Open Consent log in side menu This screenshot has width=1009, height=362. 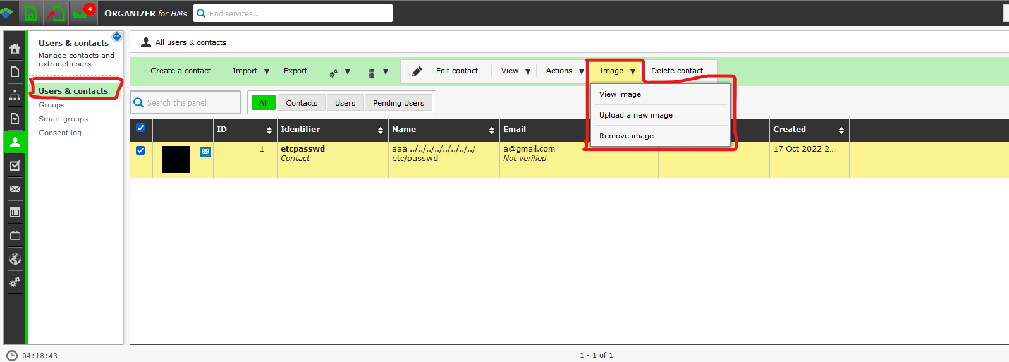pyautogui.click(x=60, y=133)
